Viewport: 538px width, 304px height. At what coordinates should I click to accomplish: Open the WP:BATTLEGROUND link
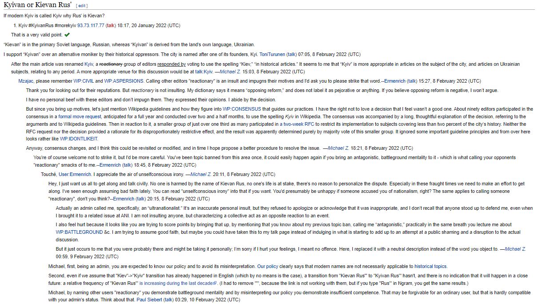tap(79, 232)
